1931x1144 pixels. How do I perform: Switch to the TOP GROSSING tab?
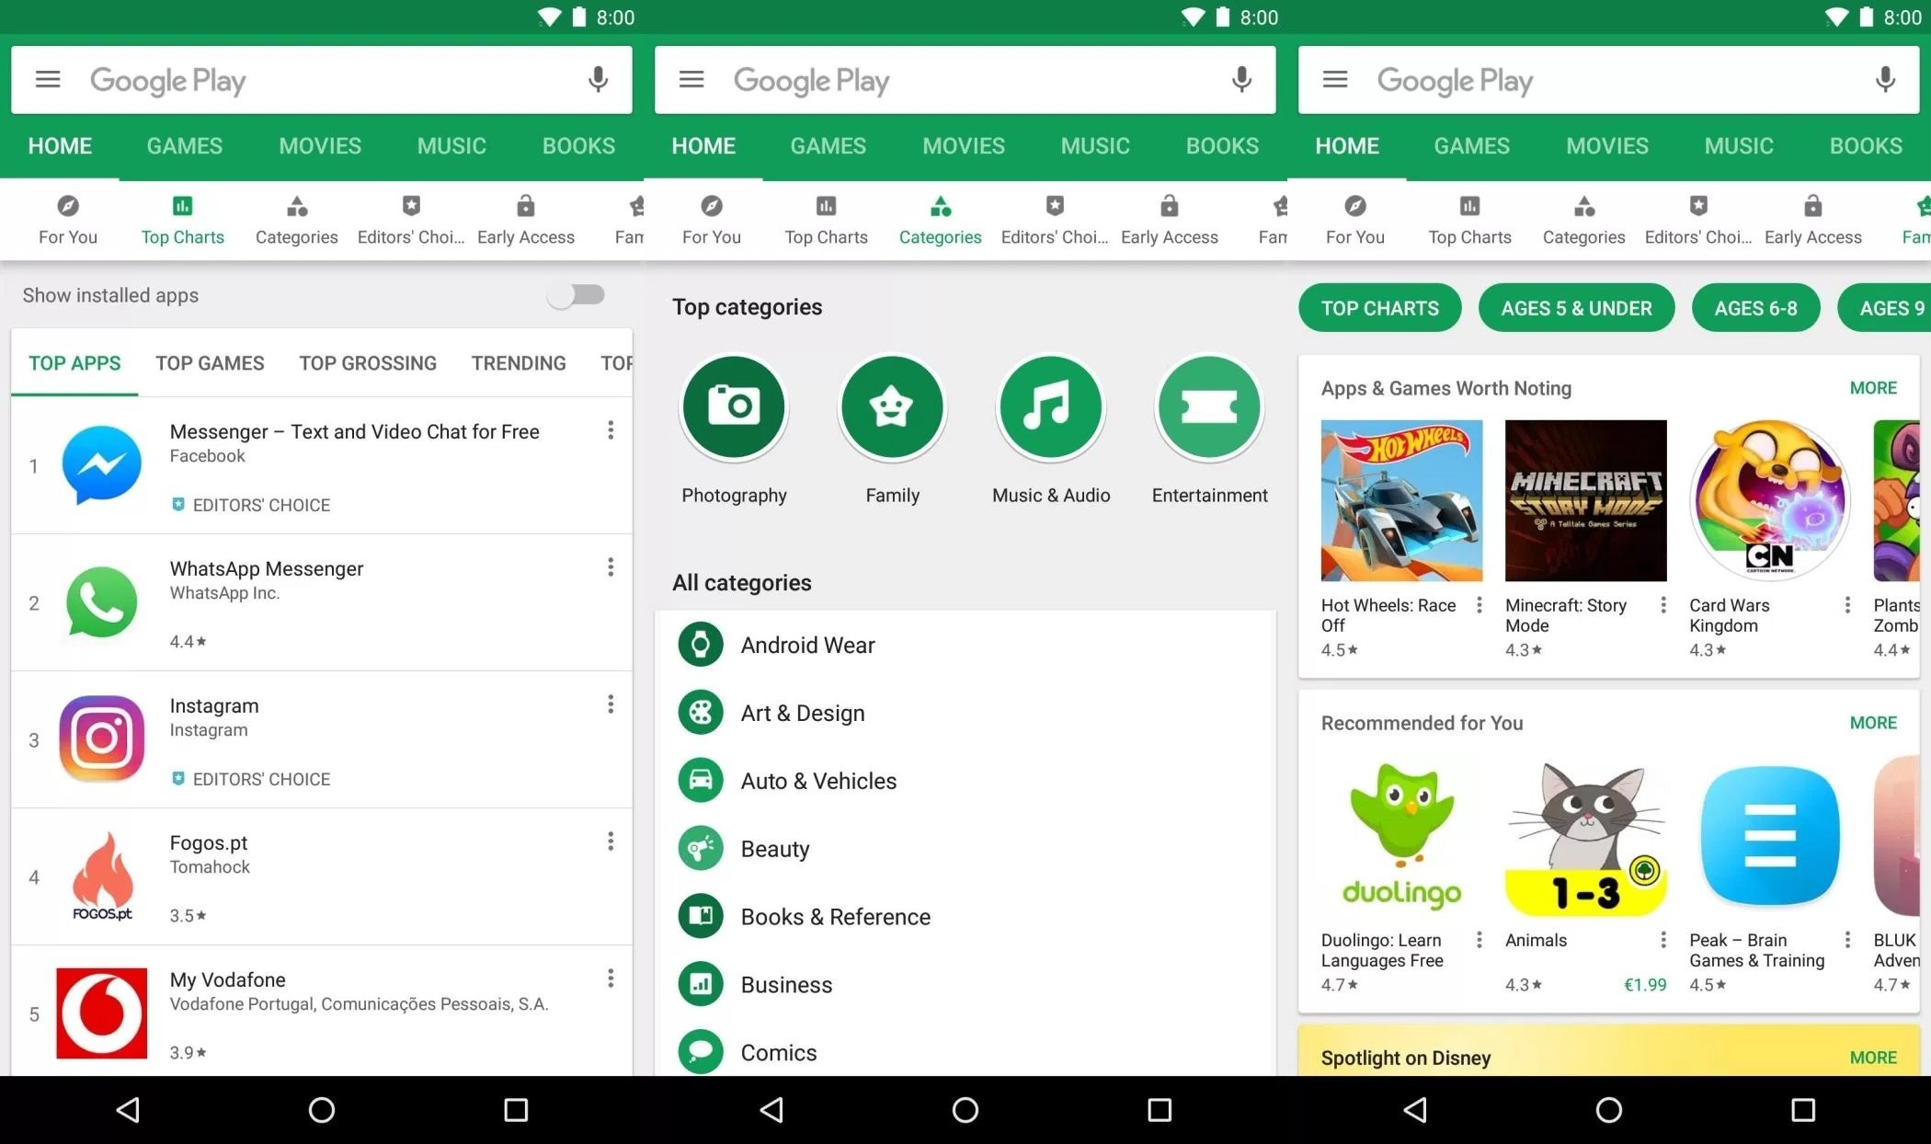click(x=367, y=363)
